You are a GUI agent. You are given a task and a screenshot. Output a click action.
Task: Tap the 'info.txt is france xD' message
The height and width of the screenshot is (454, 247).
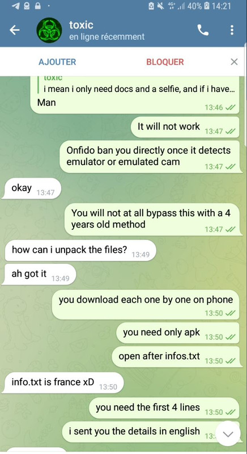63,382
